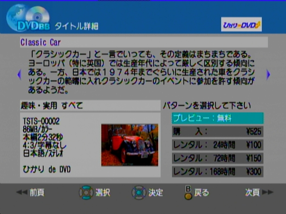Click the 選択 directional pad icon

[x=86, y=192]
